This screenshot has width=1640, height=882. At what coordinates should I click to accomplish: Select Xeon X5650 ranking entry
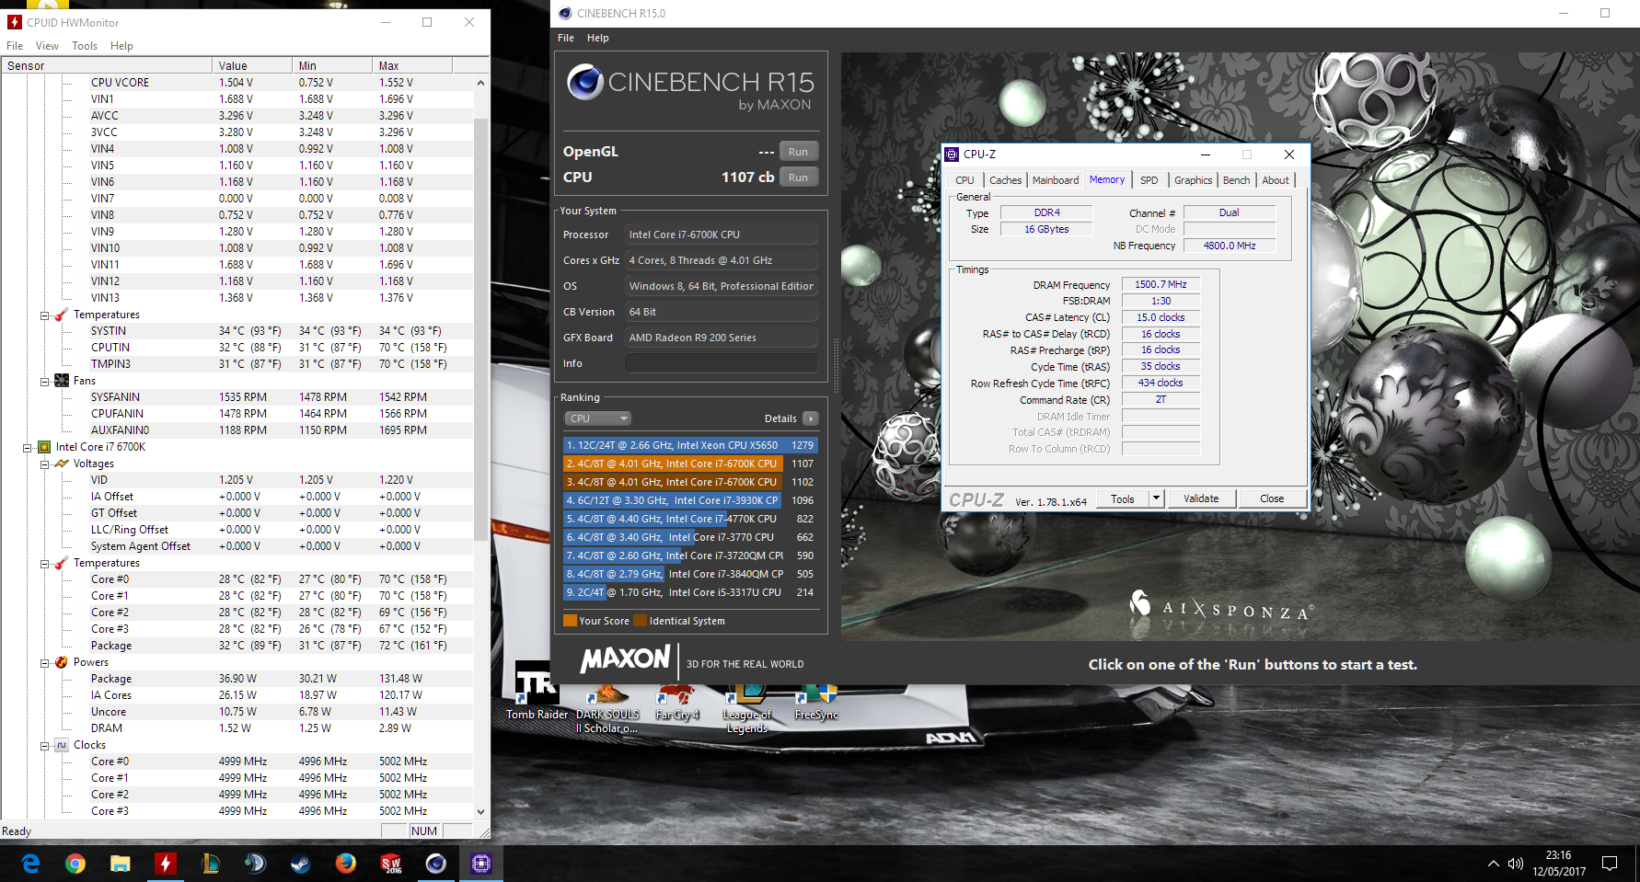690,445
